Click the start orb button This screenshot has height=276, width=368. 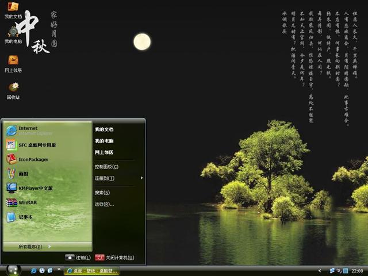[13, 271]
